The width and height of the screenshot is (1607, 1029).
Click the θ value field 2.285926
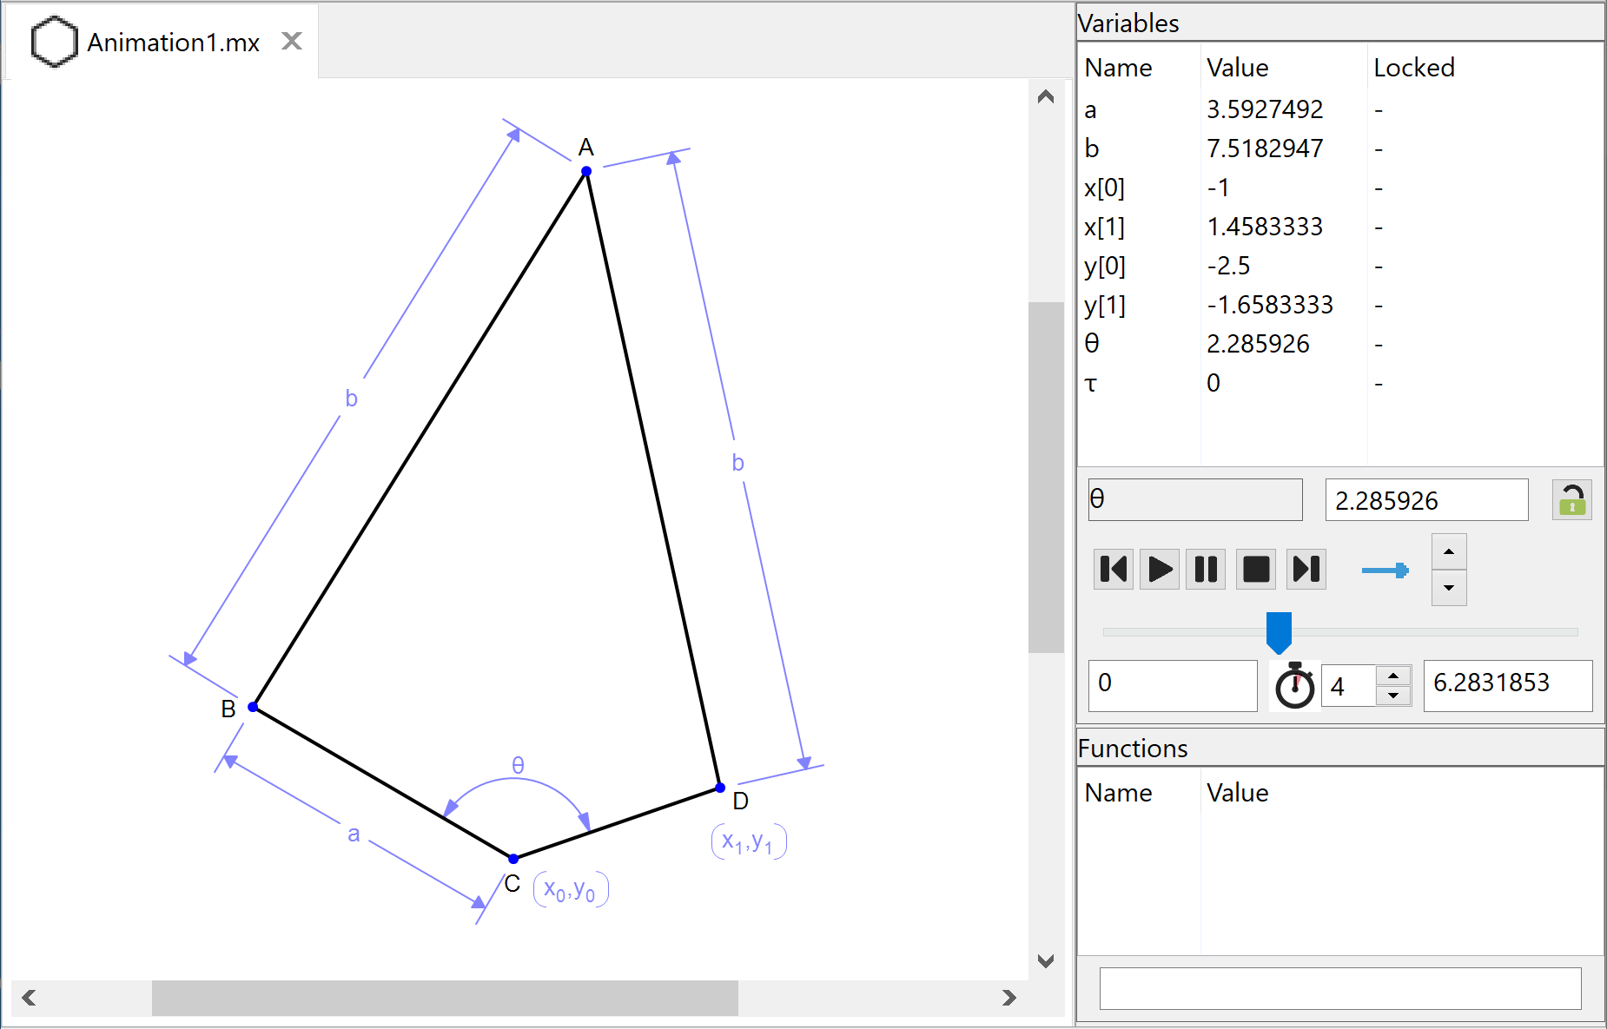click(x=1425, y=500)
